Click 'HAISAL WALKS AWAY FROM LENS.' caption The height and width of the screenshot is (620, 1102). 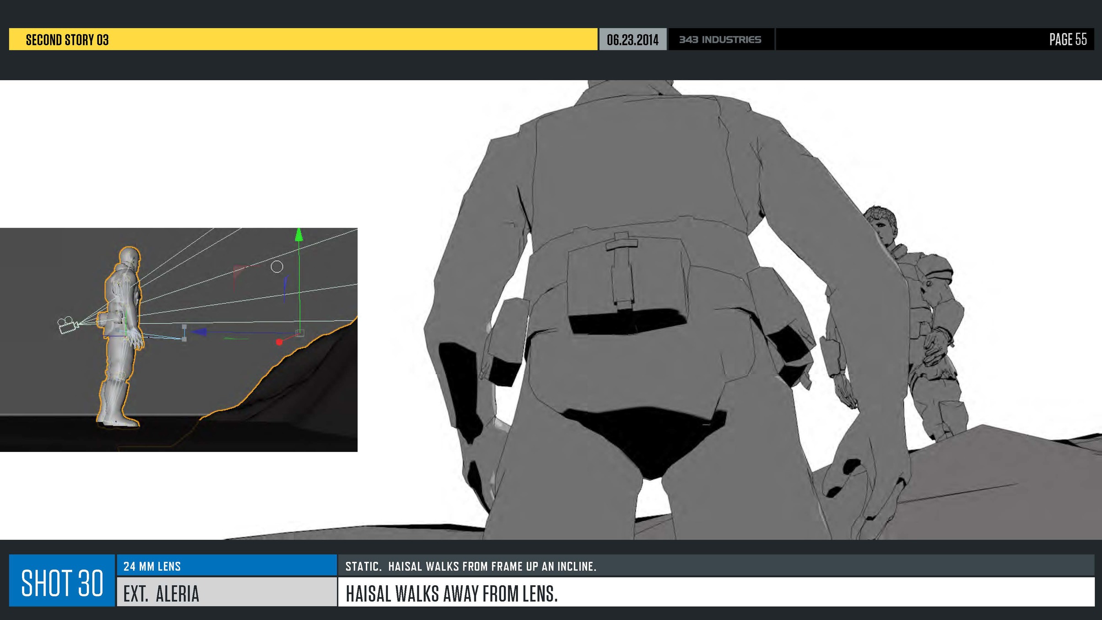452,593
